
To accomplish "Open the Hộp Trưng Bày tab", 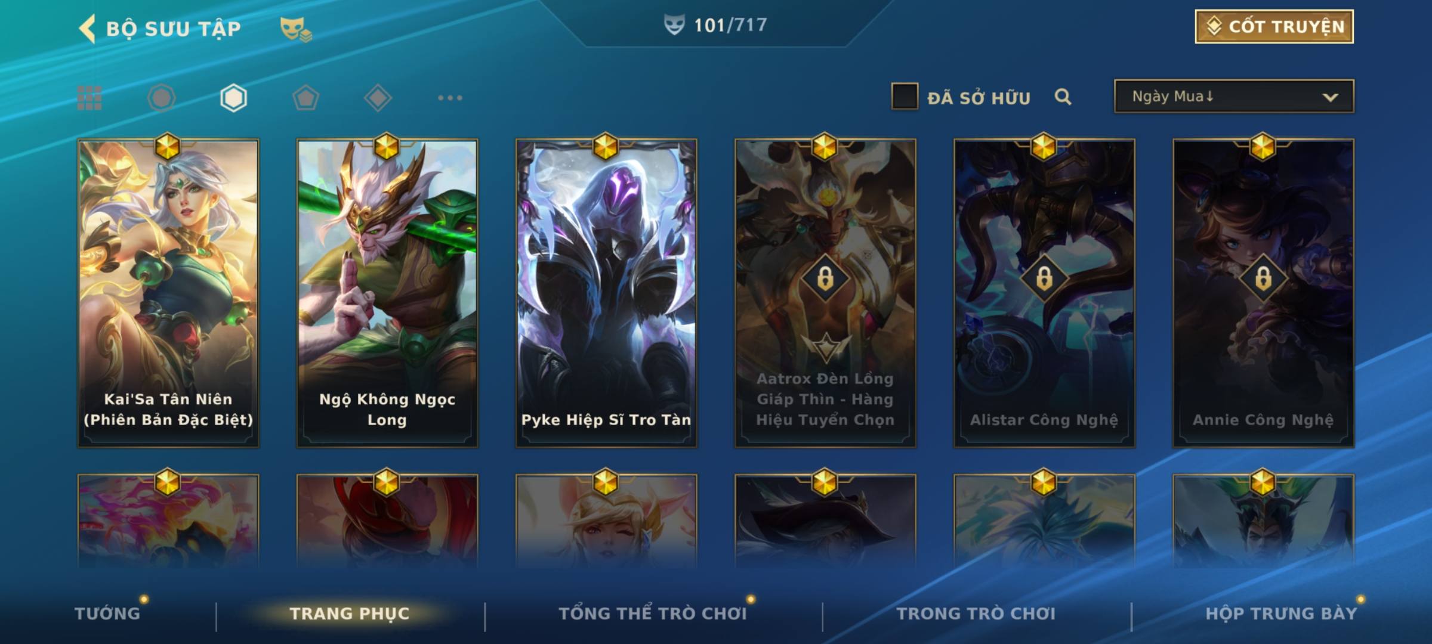I will pos(1281,613).
